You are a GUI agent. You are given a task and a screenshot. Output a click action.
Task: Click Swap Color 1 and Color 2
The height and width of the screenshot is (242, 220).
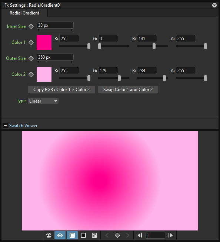tap(128, 90)
